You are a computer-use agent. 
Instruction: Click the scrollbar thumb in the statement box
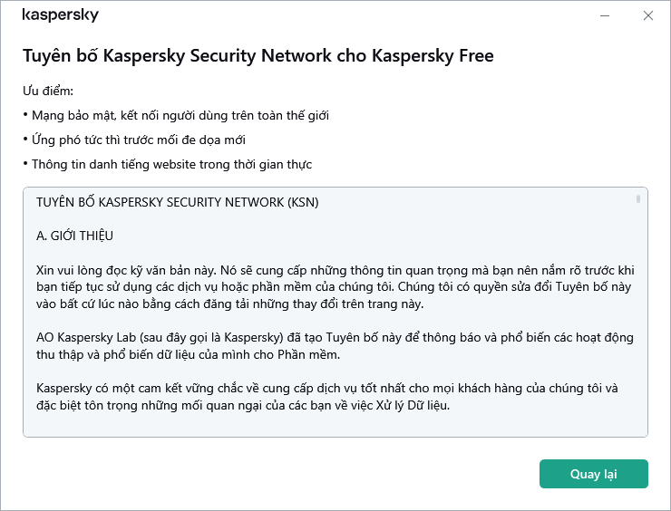[x=638, y=198]
